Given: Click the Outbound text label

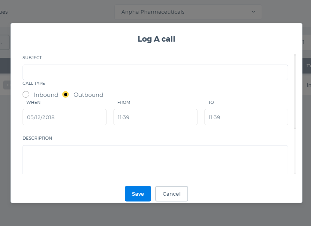Looking at the screenshot, I should click(x=88, y=95).
